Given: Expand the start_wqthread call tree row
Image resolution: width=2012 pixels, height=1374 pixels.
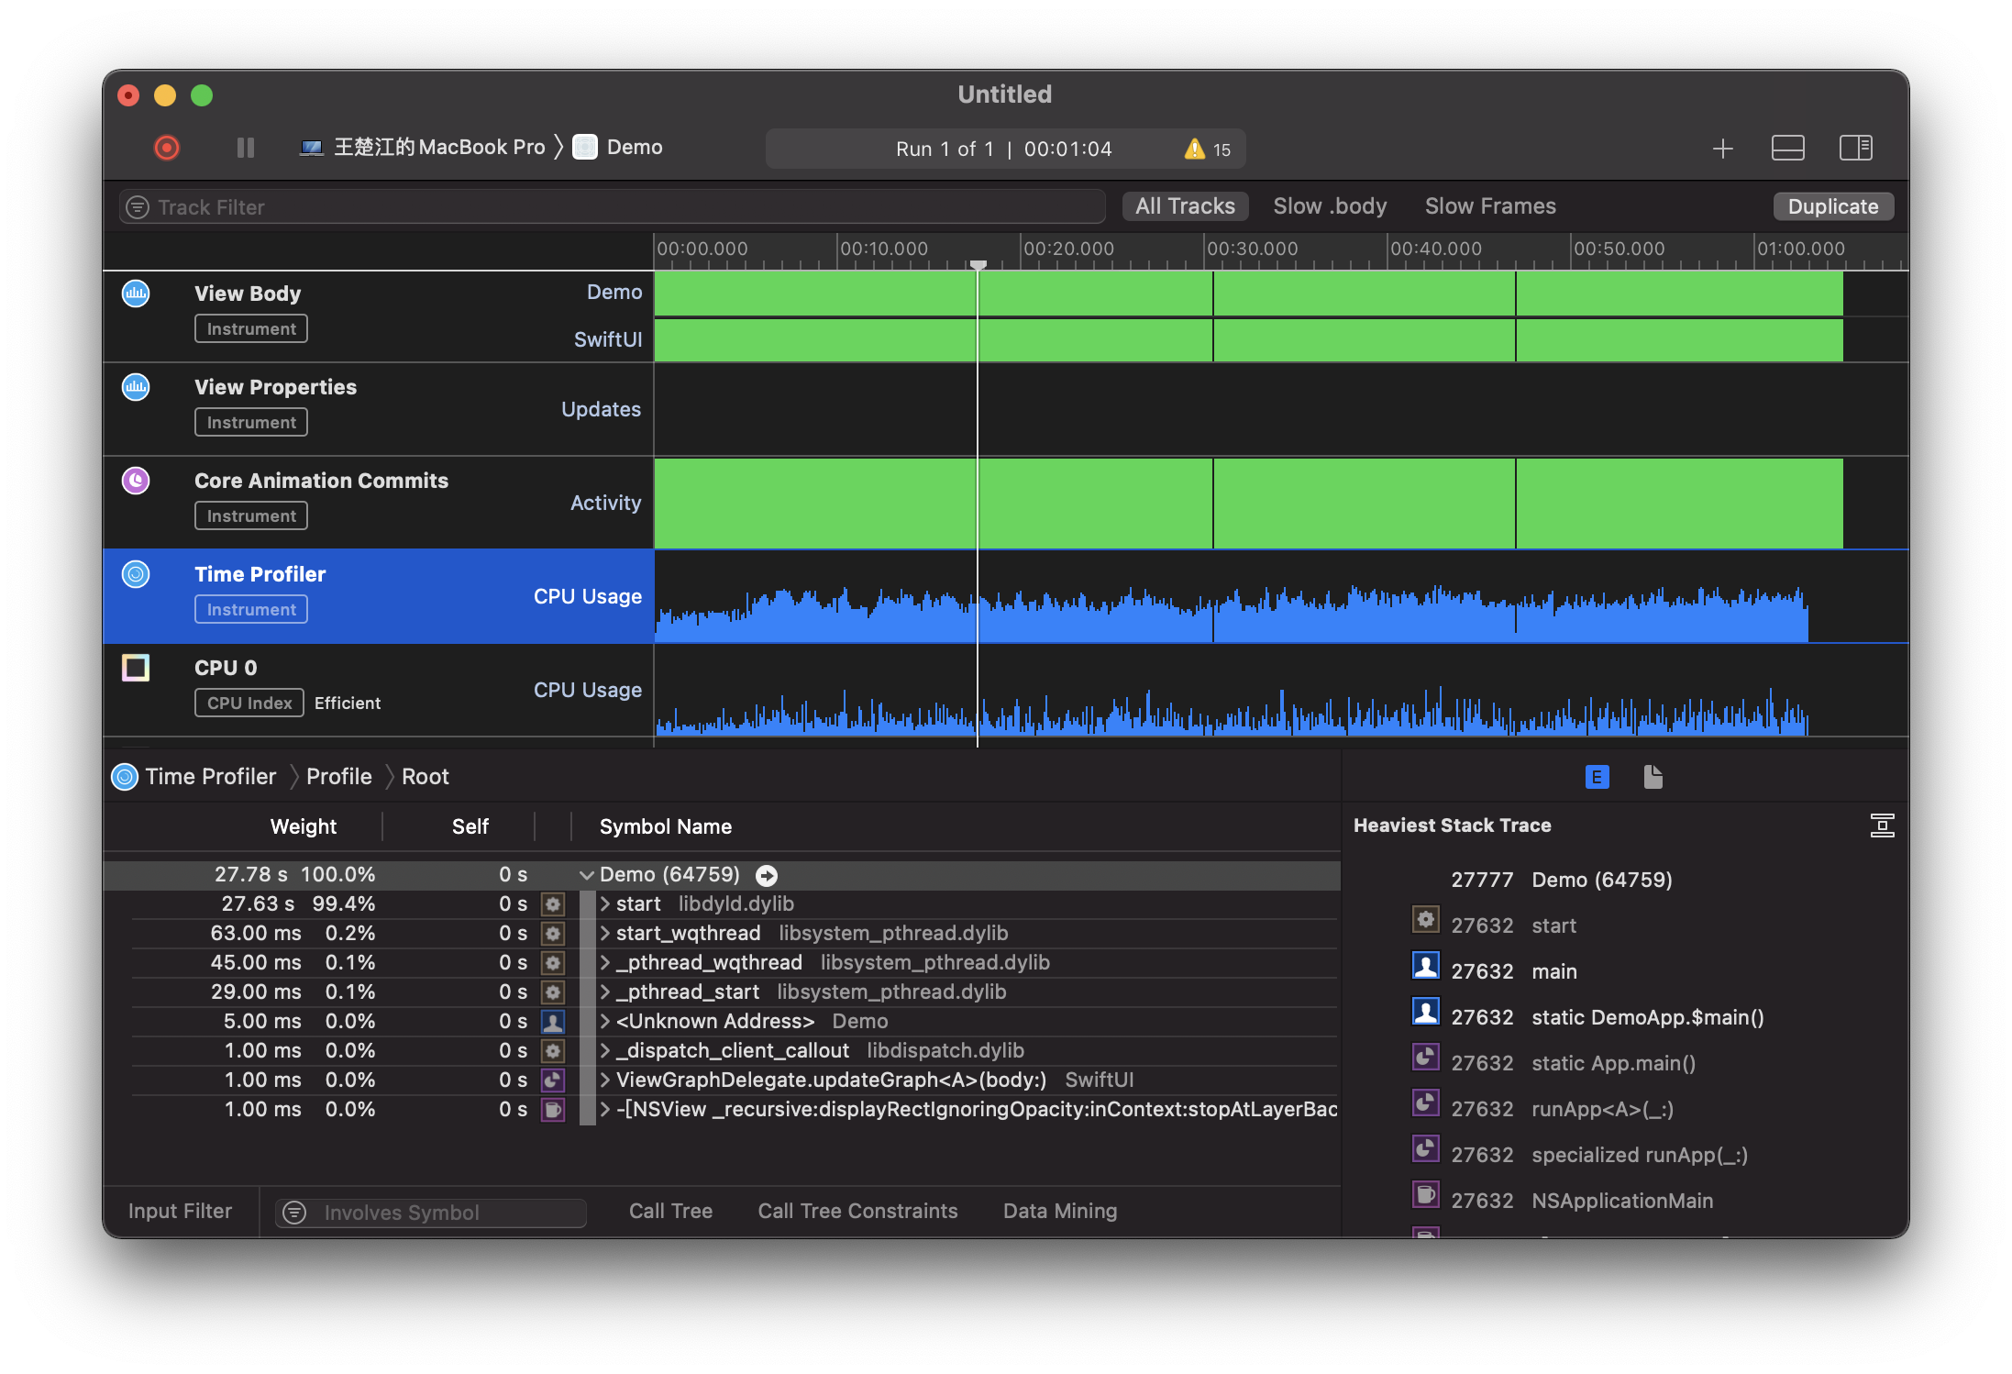Looking at the screenshot, I should point(605,934).
